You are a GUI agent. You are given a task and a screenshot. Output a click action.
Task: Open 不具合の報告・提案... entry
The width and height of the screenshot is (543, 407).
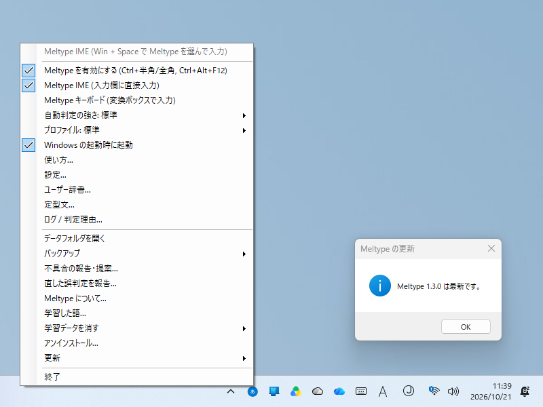pyautogui.click(x=137, y=269)
